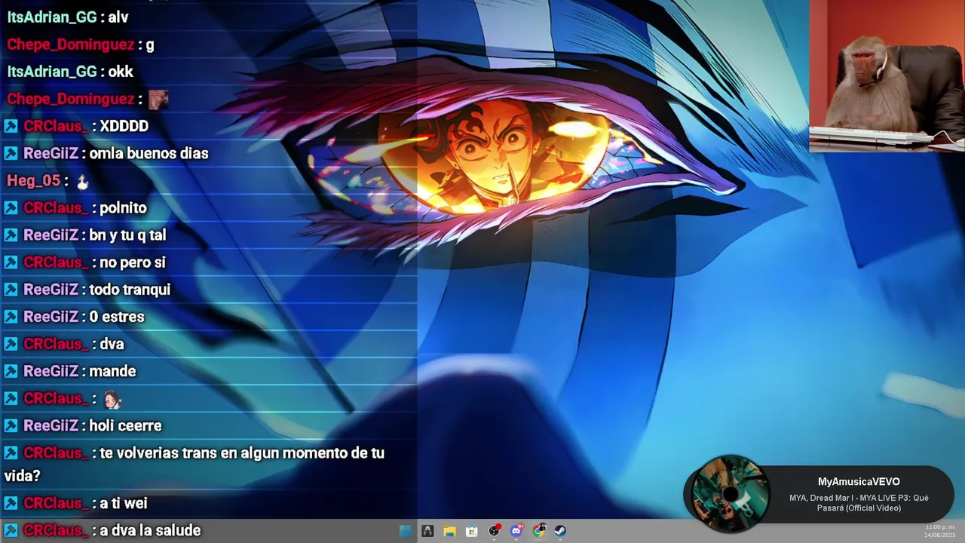
Task: Click the 'bn y tu q tal' message text
Action: (x=127, y=235)
